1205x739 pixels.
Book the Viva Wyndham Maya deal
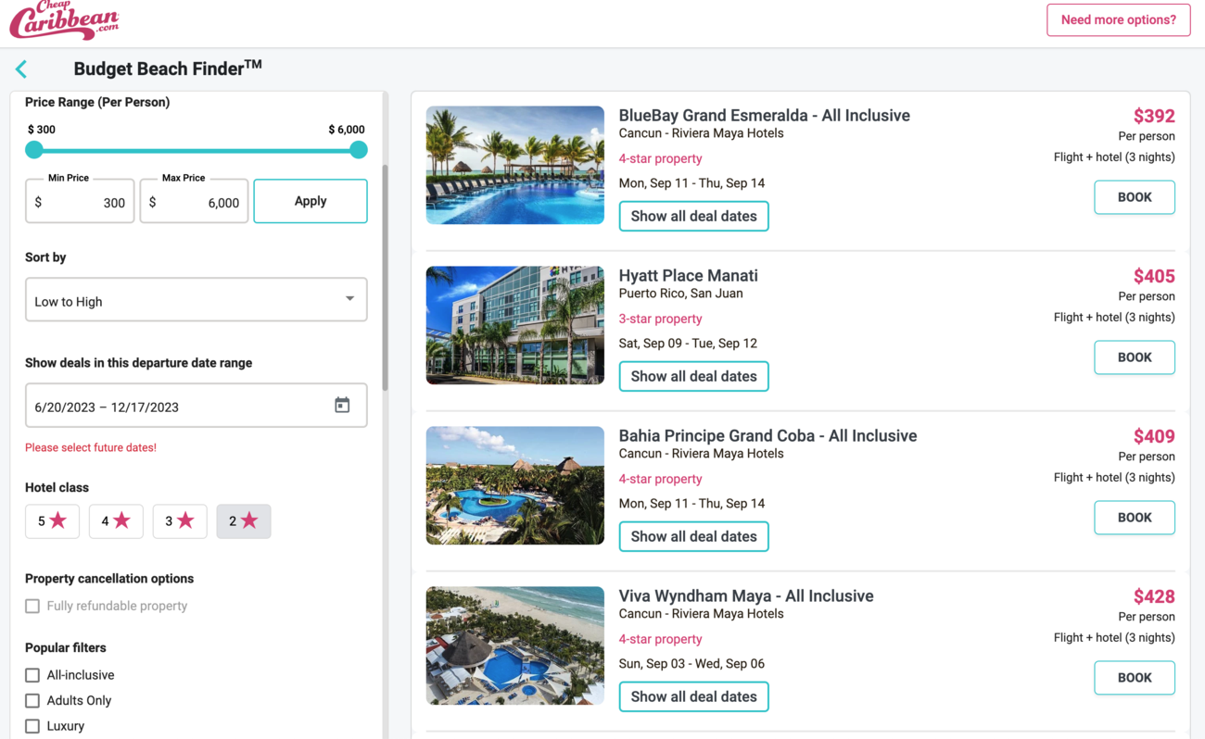pos(1135,678)
